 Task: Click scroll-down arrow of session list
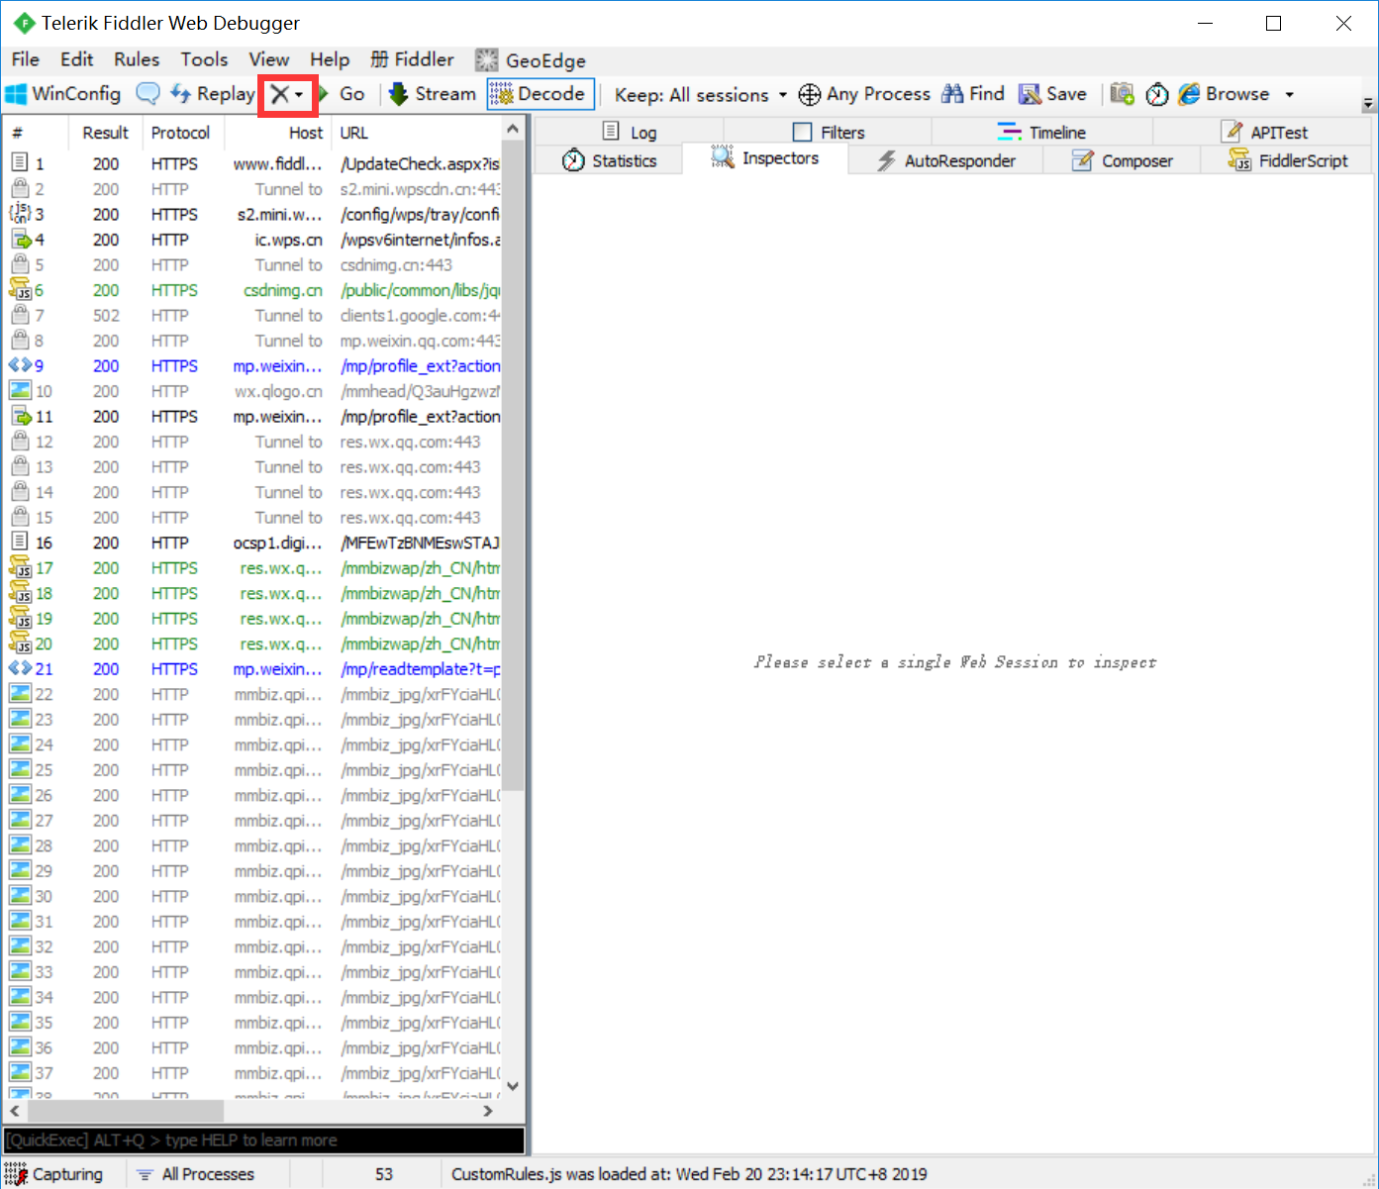point(513,1086)
